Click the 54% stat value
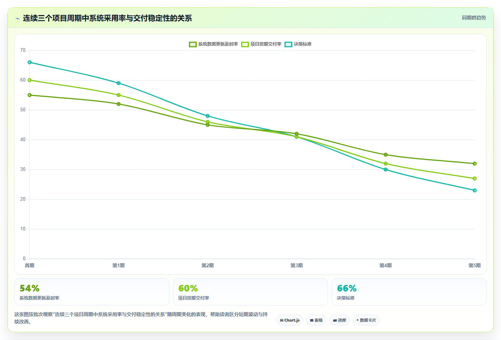Viewport: 501px width, 340px height. point(29,289)
